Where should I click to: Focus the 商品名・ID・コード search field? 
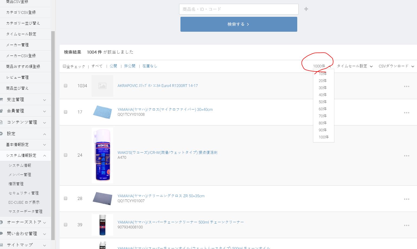238,9
